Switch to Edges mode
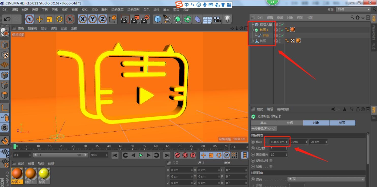This screenshot has height=187, width=377. pos(5,85)
